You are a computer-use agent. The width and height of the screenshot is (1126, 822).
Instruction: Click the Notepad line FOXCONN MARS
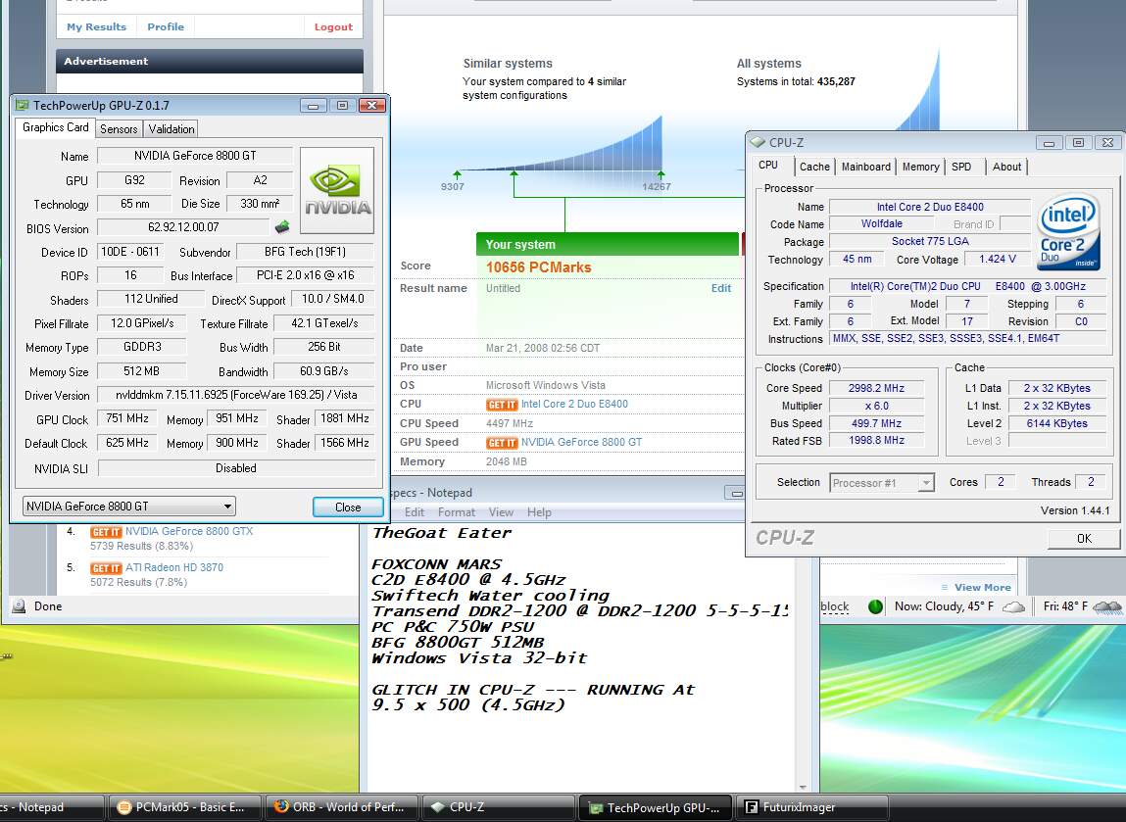tap(436, 564)
